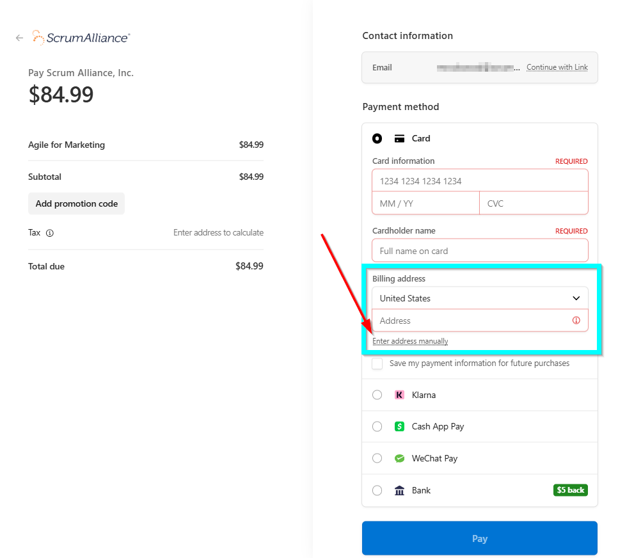Open the Tax info icon
This screenshot has width=634, height=558.
pos(50,233)
